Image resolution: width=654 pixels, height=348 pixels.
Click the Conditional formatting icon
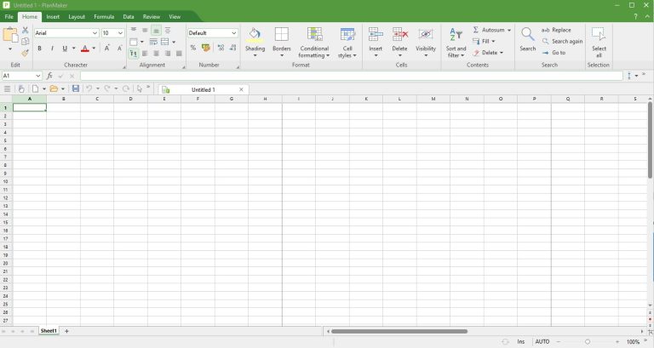[x=314, y=35]
